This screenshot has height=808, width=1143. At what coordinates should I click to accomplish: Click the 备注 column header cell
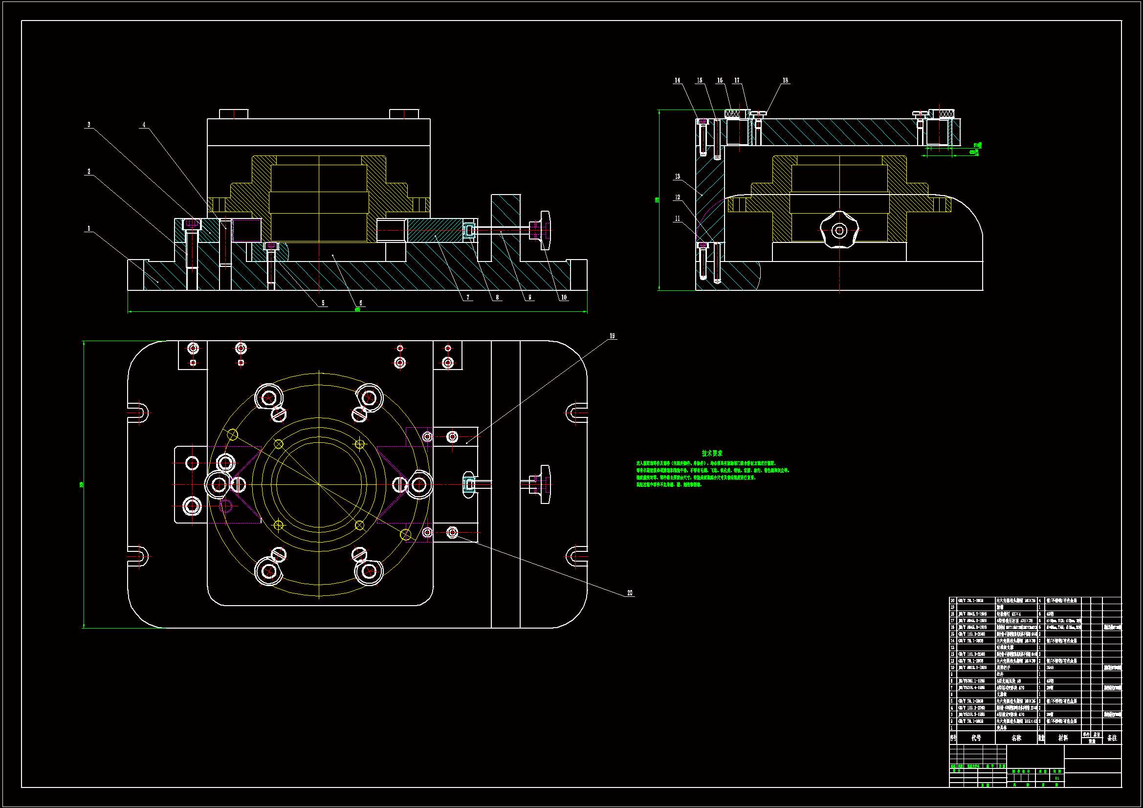pyautogui.click(x=1112, y=738)
